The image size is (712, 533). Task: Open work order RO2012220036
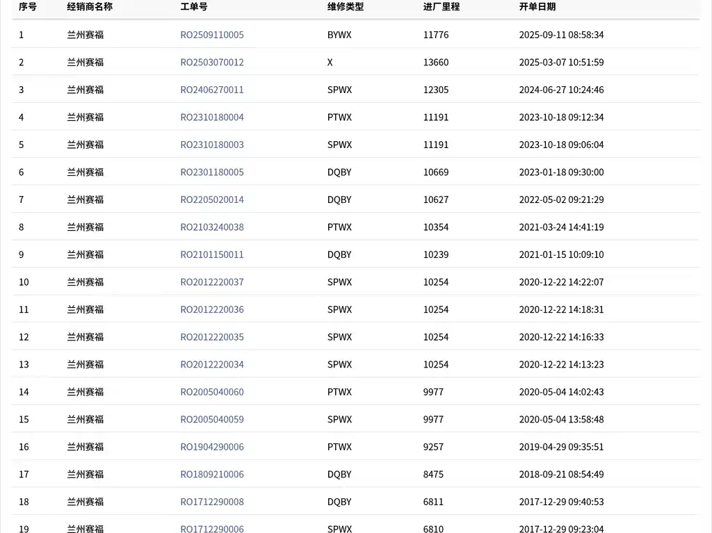point(212,310)
